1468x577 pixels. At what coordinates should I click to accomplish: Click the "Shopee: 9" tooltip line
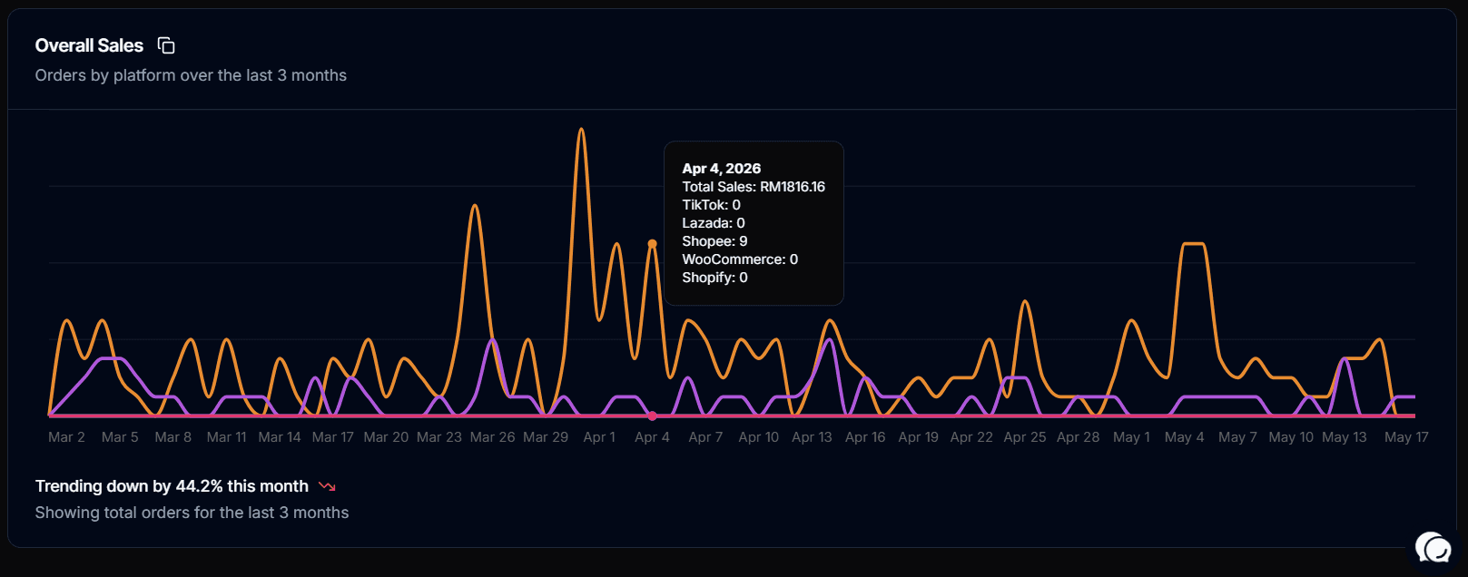tap(715, 241)
